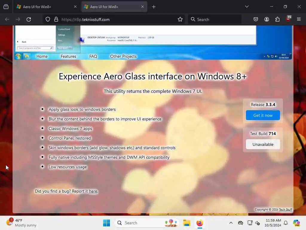Click the Get it now button

tap(263, 115)
